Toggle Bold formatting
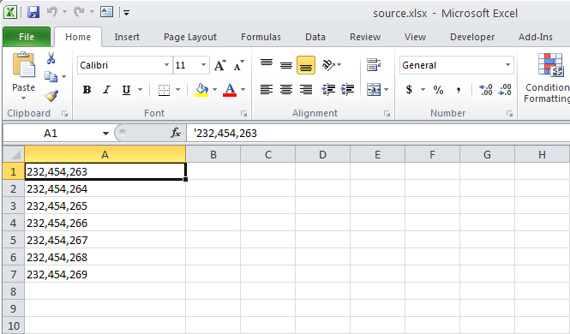Viewport: 570px width, 334px height. click(87, 90)
